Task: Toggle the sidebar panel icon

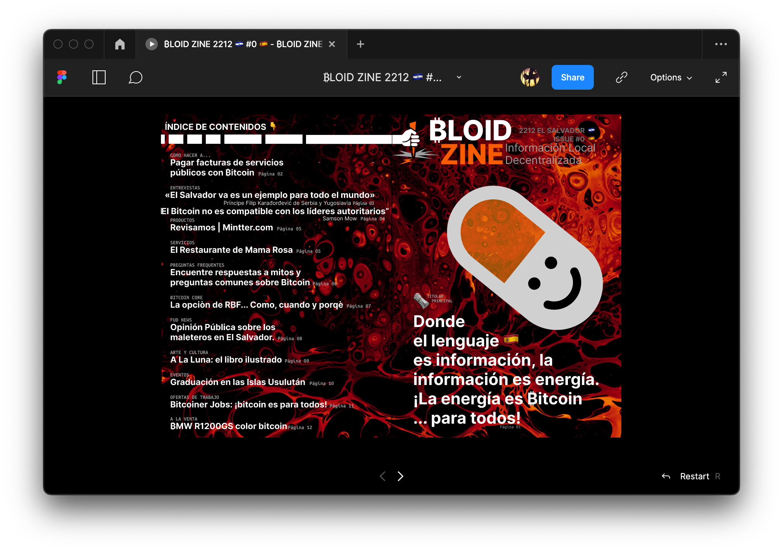Action: [99, 77]
